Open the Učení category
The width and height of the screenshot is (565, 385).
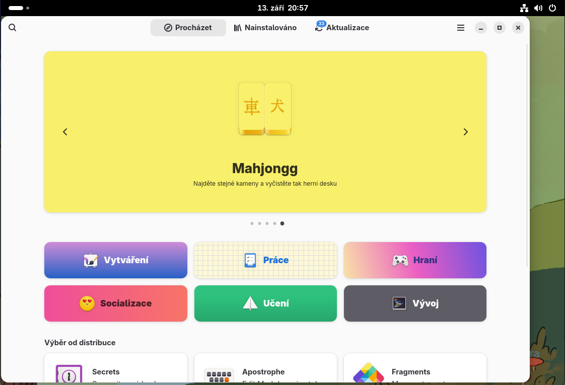point(265,303)
